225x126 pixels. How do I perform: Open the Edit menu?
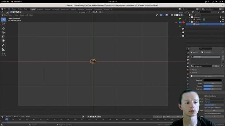pos(9,9)
